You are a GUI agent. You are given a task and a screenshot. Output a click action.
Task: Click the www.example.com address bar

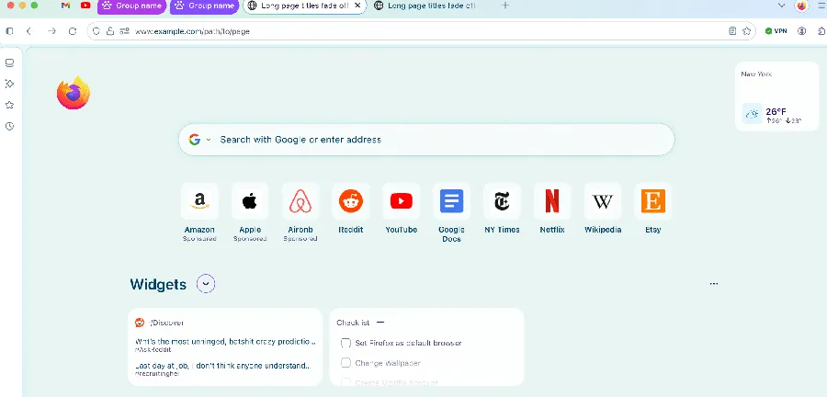(421, 31)
